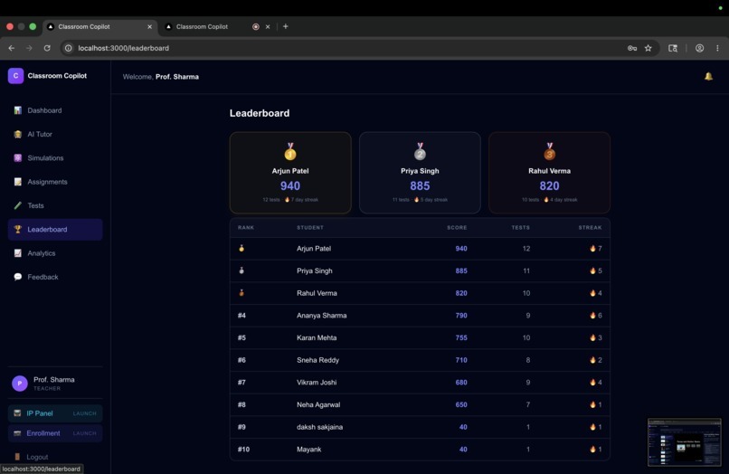Click the picture-in-picture preview thumbnail
The width and height of the screenshot is (729, 474).
tap(685, 442)
